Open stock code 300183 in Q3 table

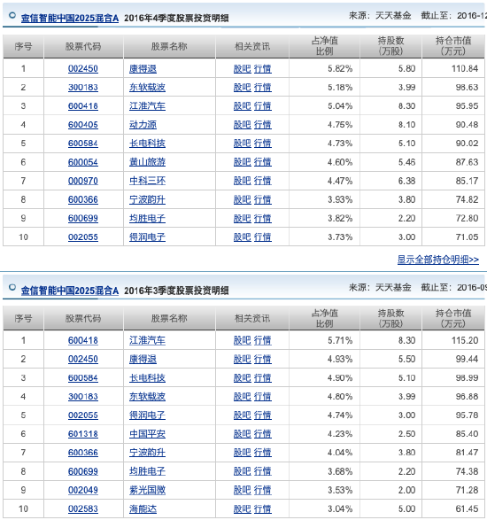pos(83,397)
